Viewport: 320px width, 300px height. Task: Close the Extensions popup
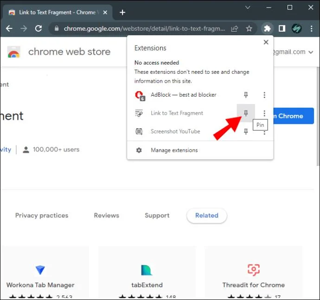266,42
